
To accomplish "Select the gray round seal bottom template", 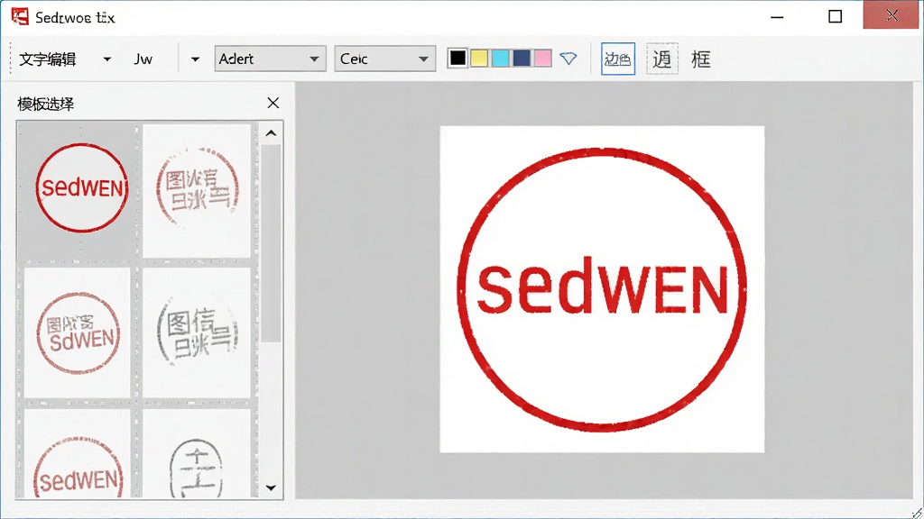I will 197,454.
